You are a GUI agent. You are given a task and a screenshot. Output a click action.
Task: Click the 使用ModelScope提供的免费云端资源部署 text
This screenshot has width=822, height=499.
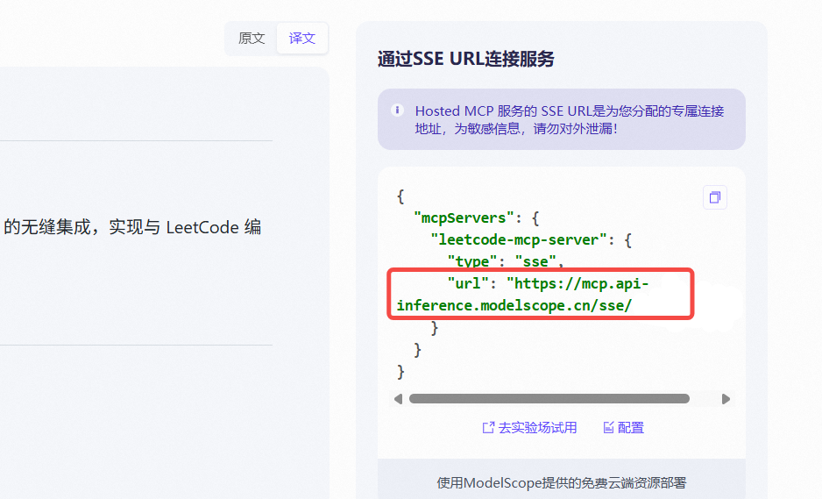pyautogui.click(x=562, y=482)
